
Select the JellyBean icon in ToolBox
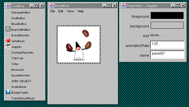pos(8,41)
